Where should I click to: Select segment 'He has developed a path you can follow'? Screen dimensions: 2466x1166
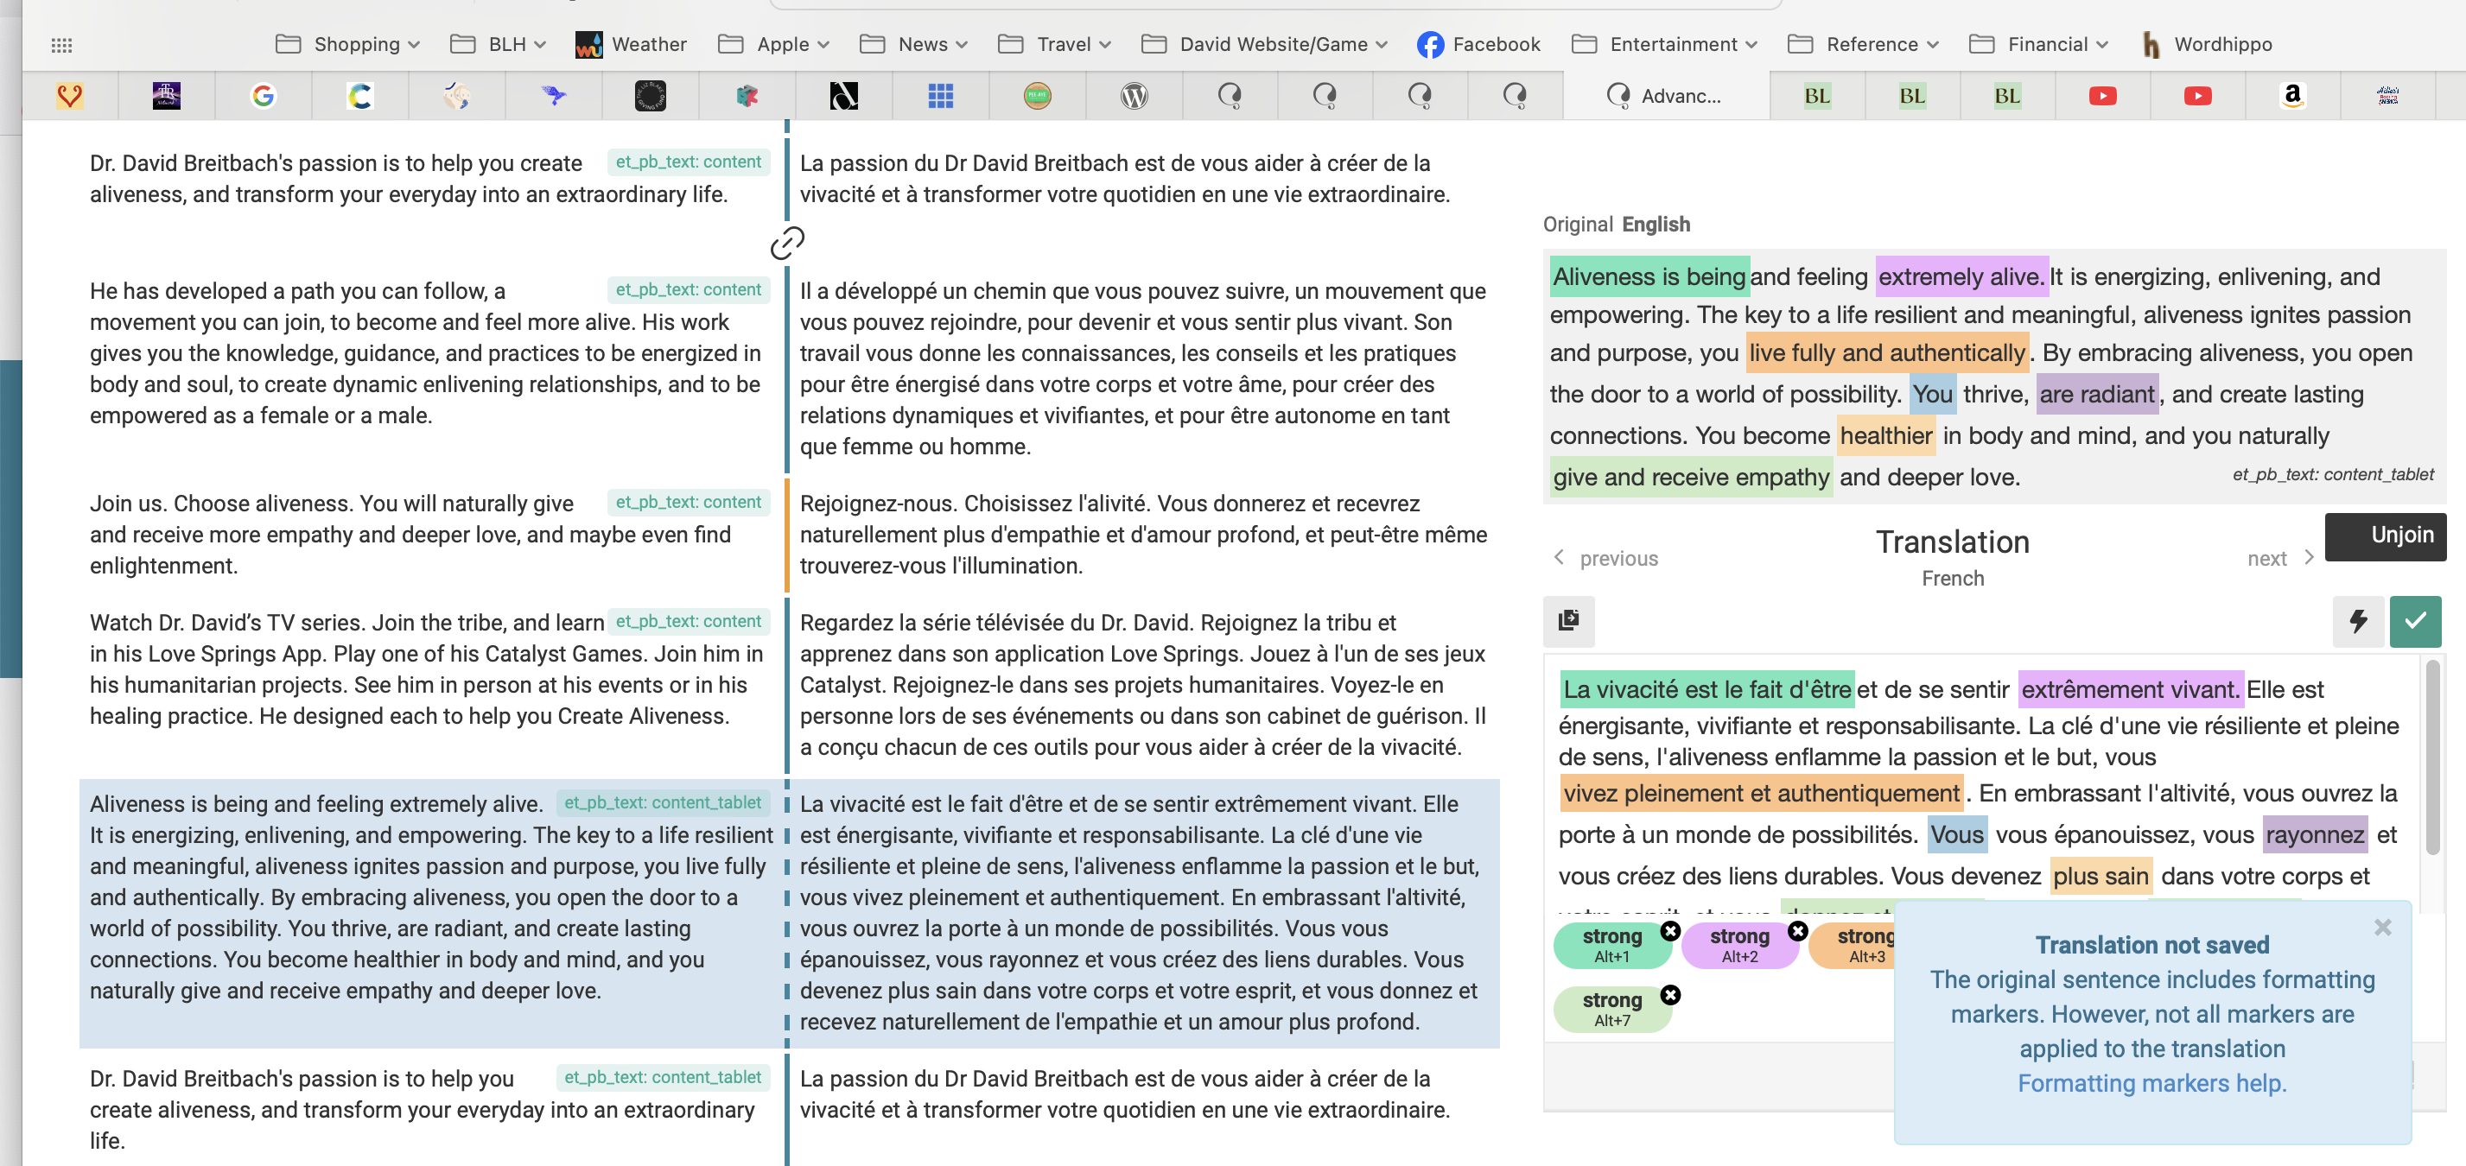tap(425, 353)
